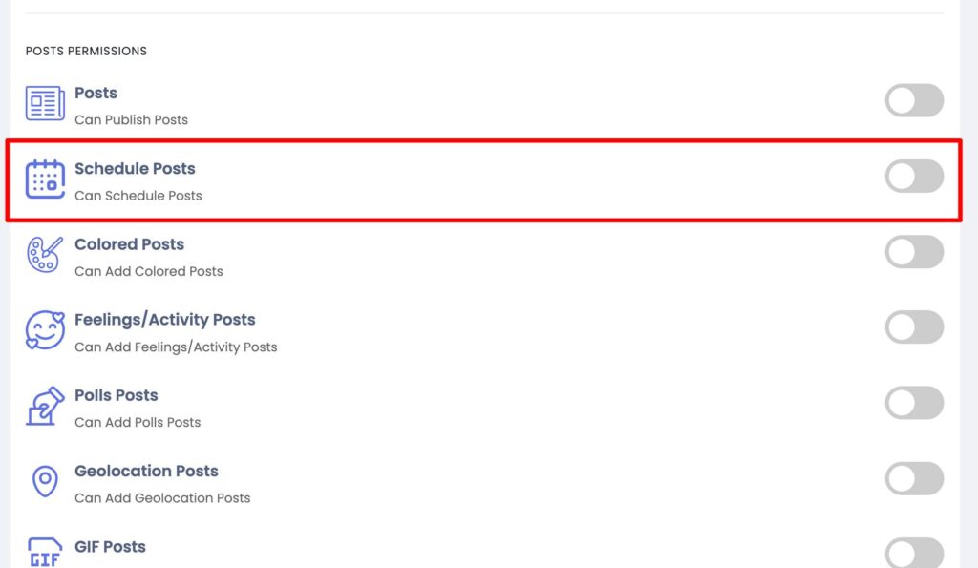This screenshot has height=568, width=978.
Task: Select the Polls Posts label
Action: click(x=116, y=396)
